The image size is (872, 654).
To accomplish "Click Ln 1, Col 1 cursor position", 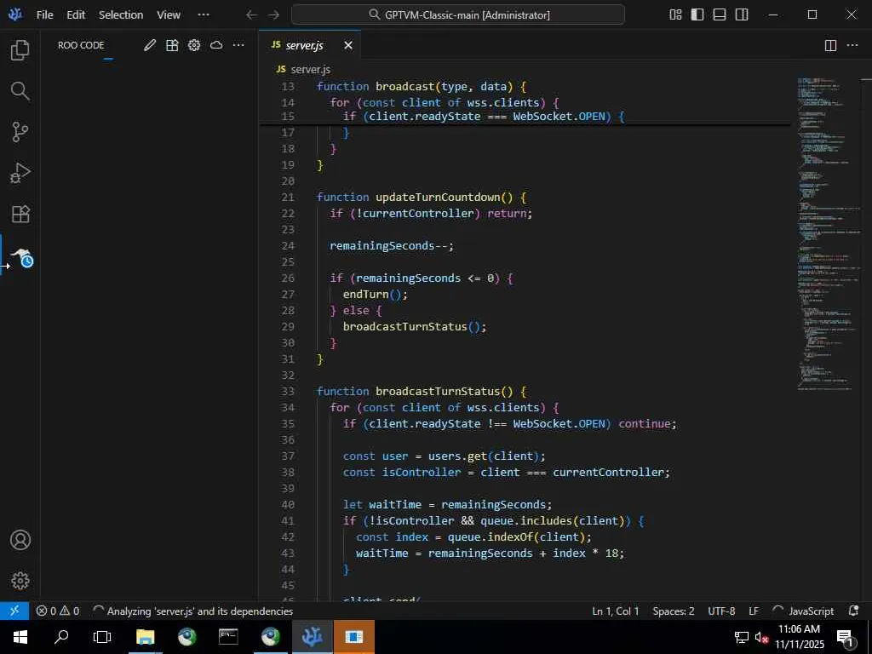I will [x=615, y=611].
